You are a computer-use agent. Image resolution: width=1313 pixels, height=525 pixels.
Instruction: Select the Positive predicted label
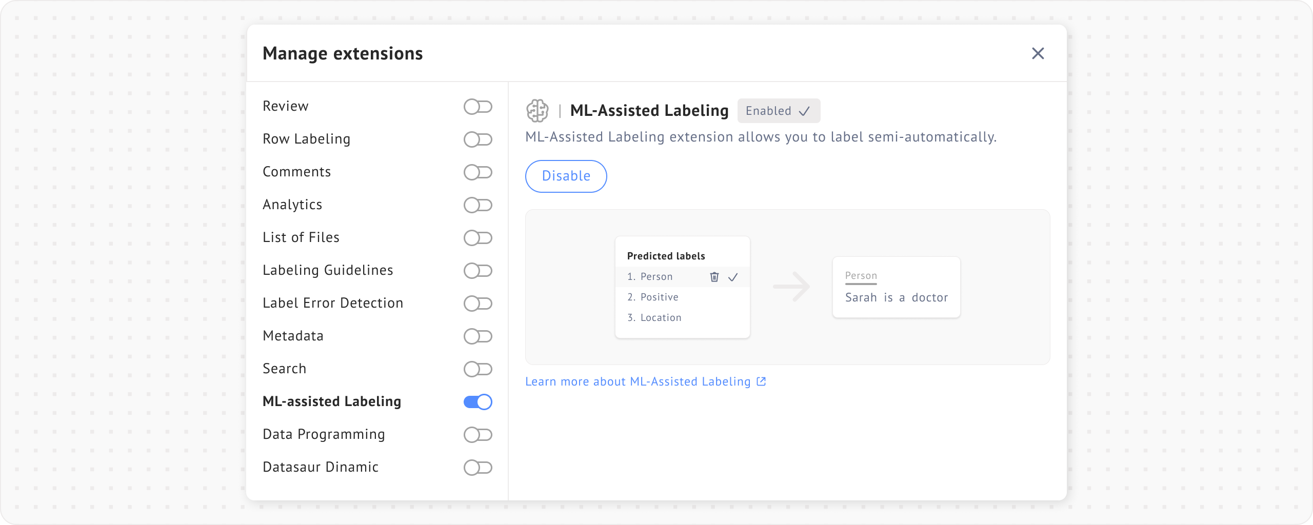pyautogui.click(x=659, y=297)
